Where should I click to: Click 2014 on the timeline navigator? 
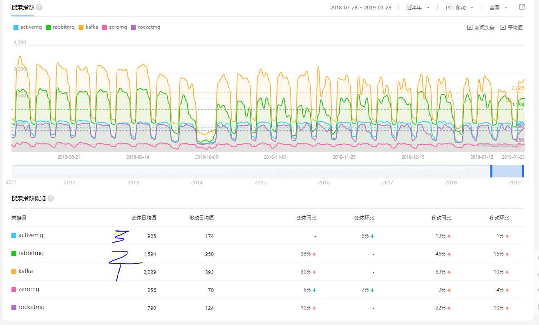[197, 183]
